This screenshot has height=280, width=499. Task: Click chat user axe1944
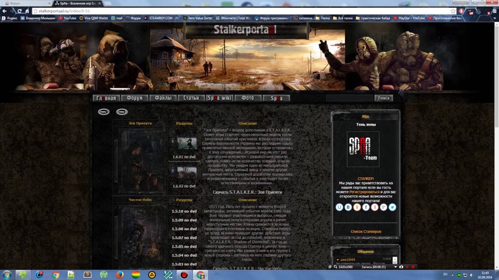pyautogui.click(x=348, y=259)
